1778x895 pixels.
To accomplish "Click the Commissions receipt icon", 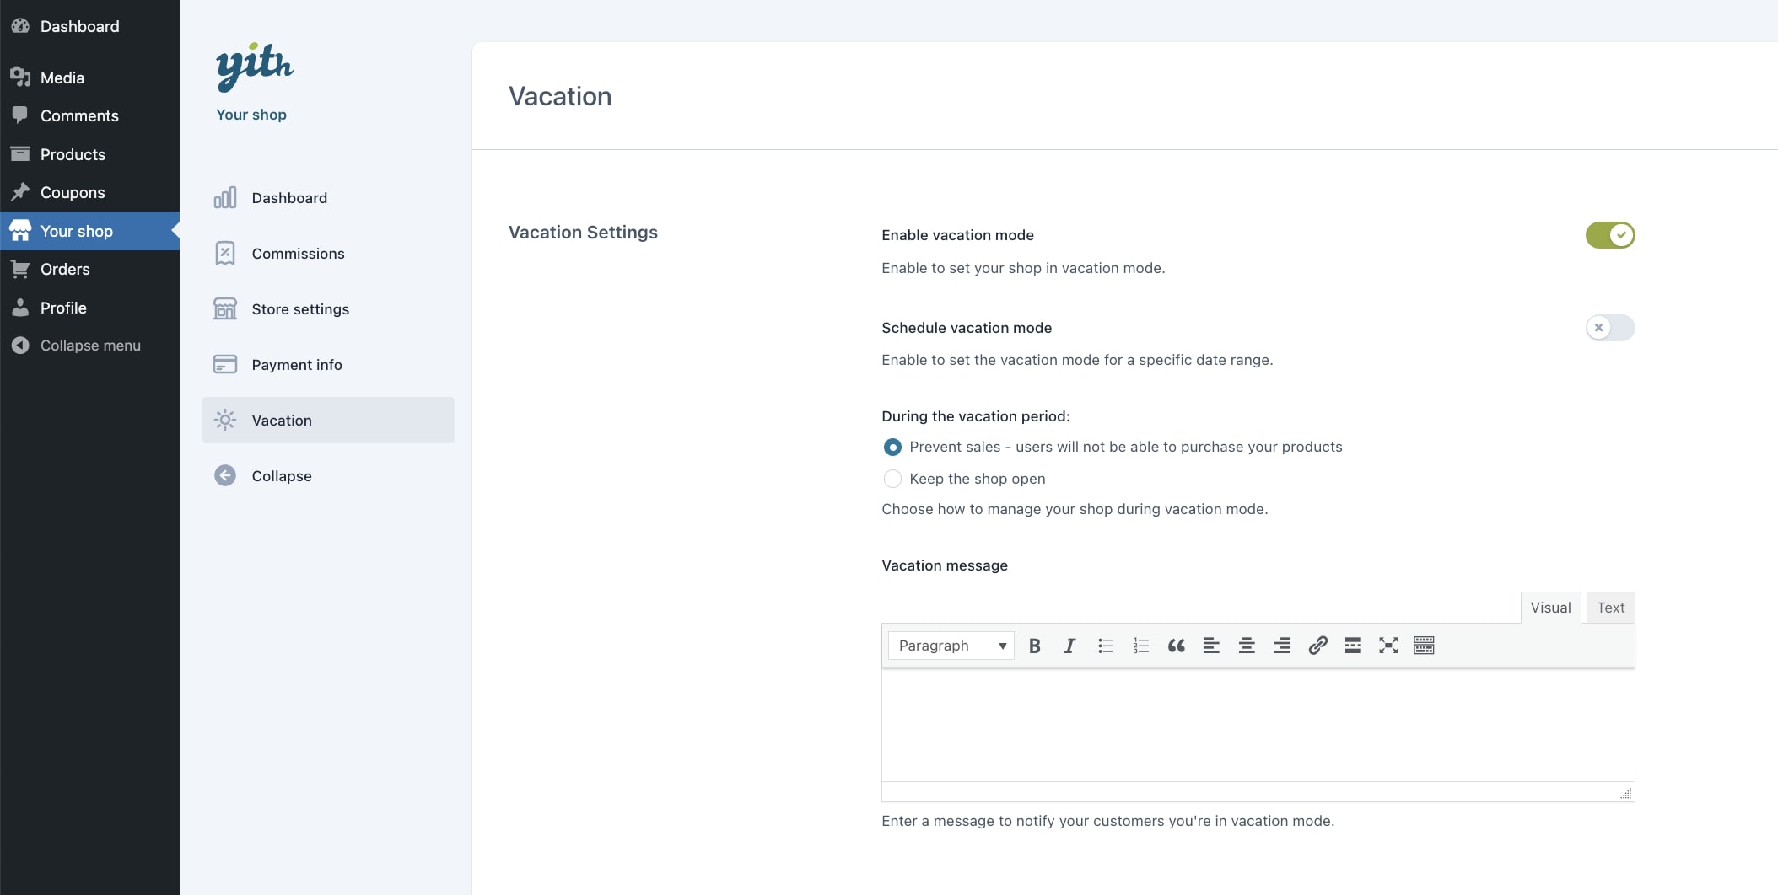I will point(225,254).
